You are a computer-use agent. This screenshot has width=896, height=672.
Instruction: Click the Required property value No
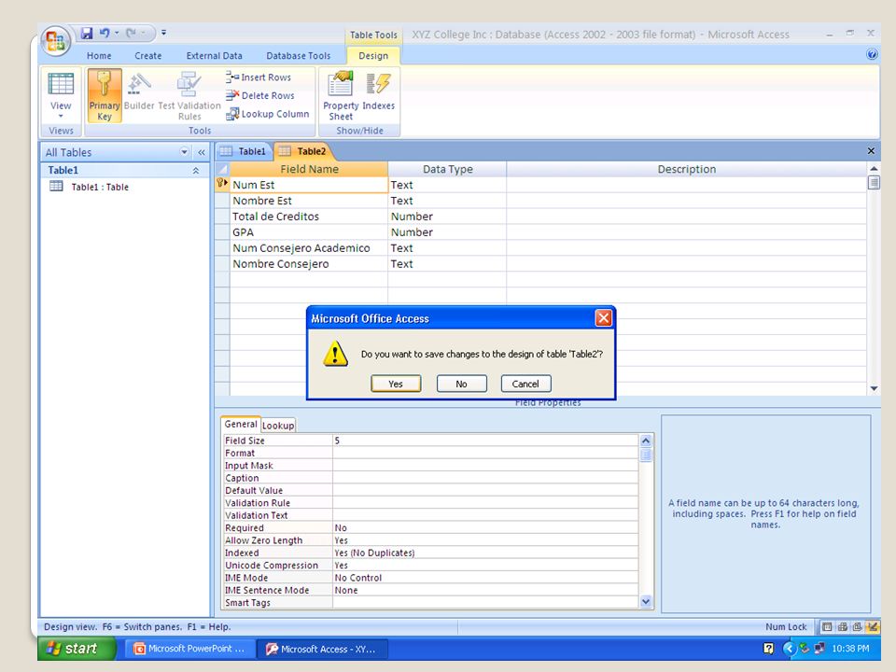coord(485,528)
